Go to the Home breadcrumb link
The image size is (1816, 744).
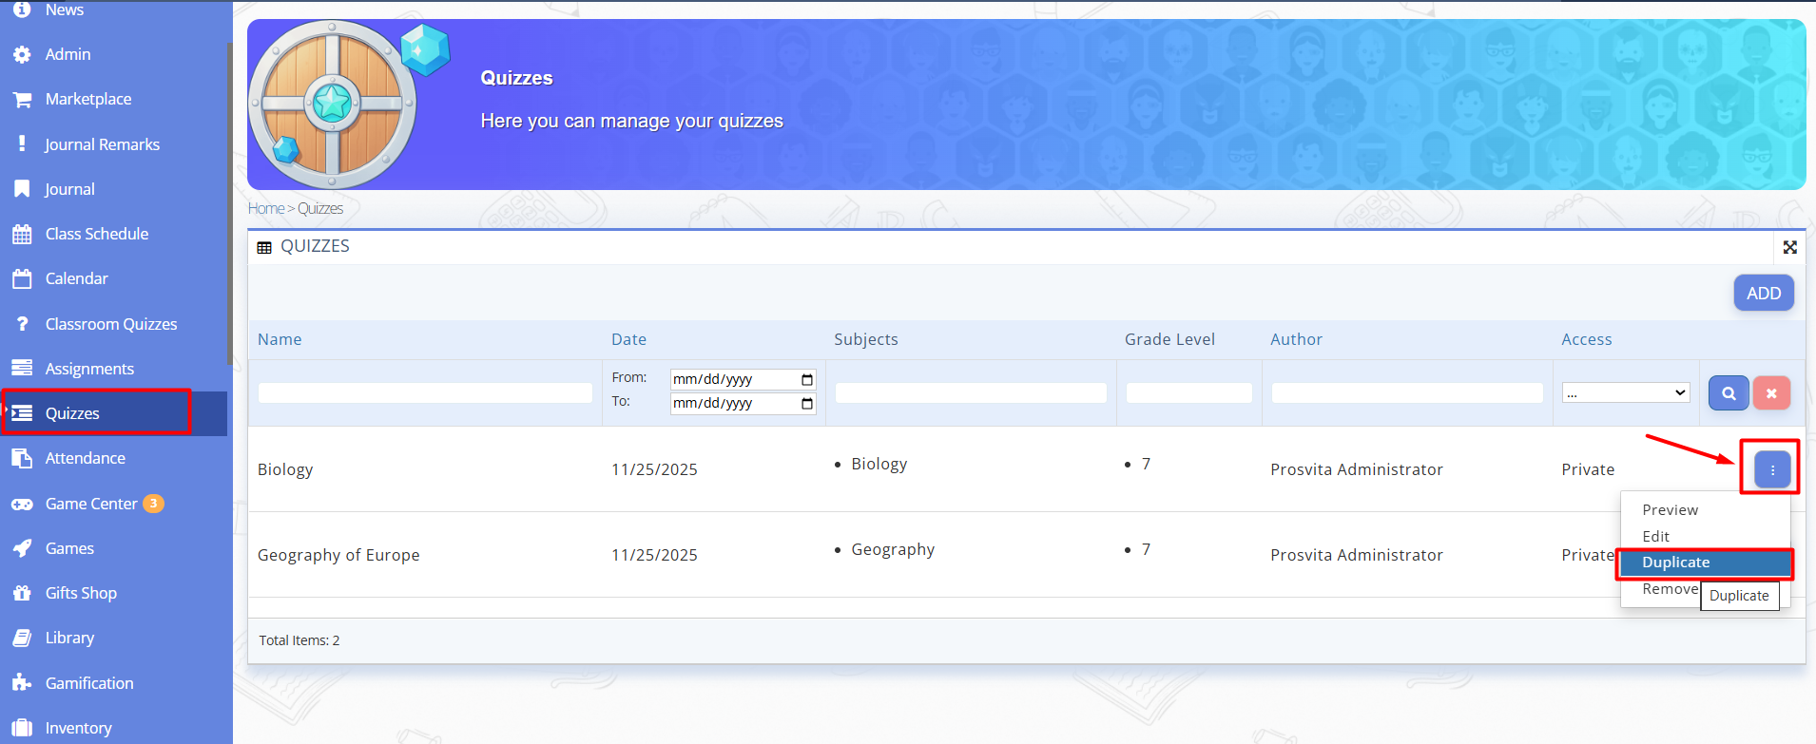coord(266,209)
